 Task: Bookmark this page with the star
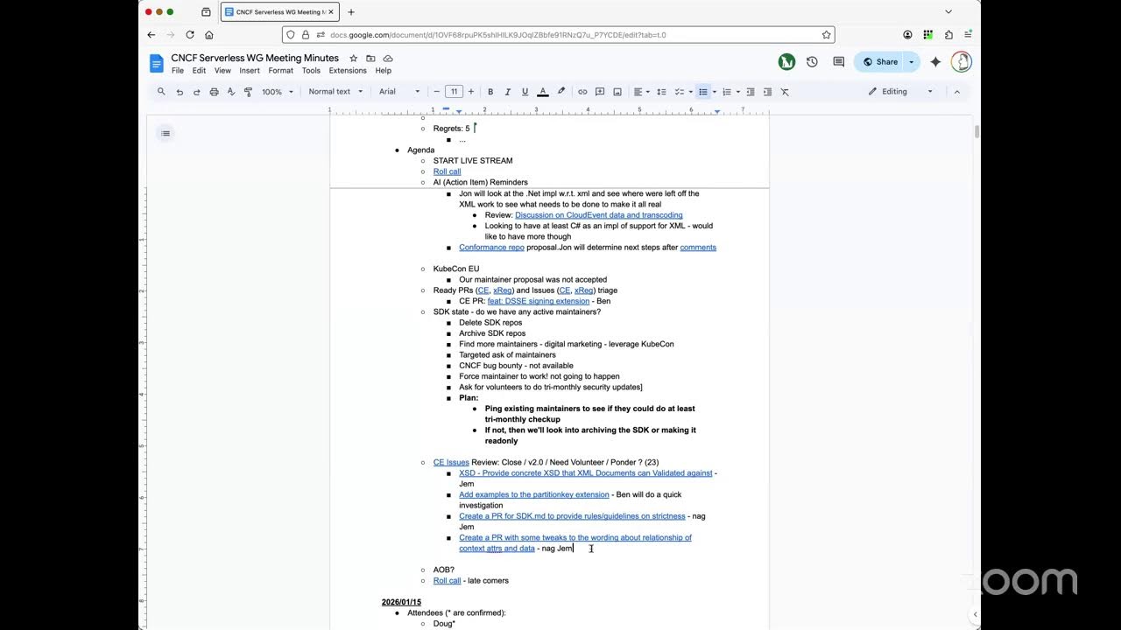point(826,35)
